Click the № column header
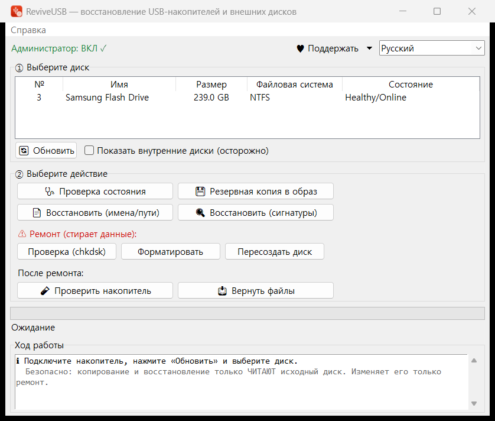495x421 pixels. coord(39,85)
